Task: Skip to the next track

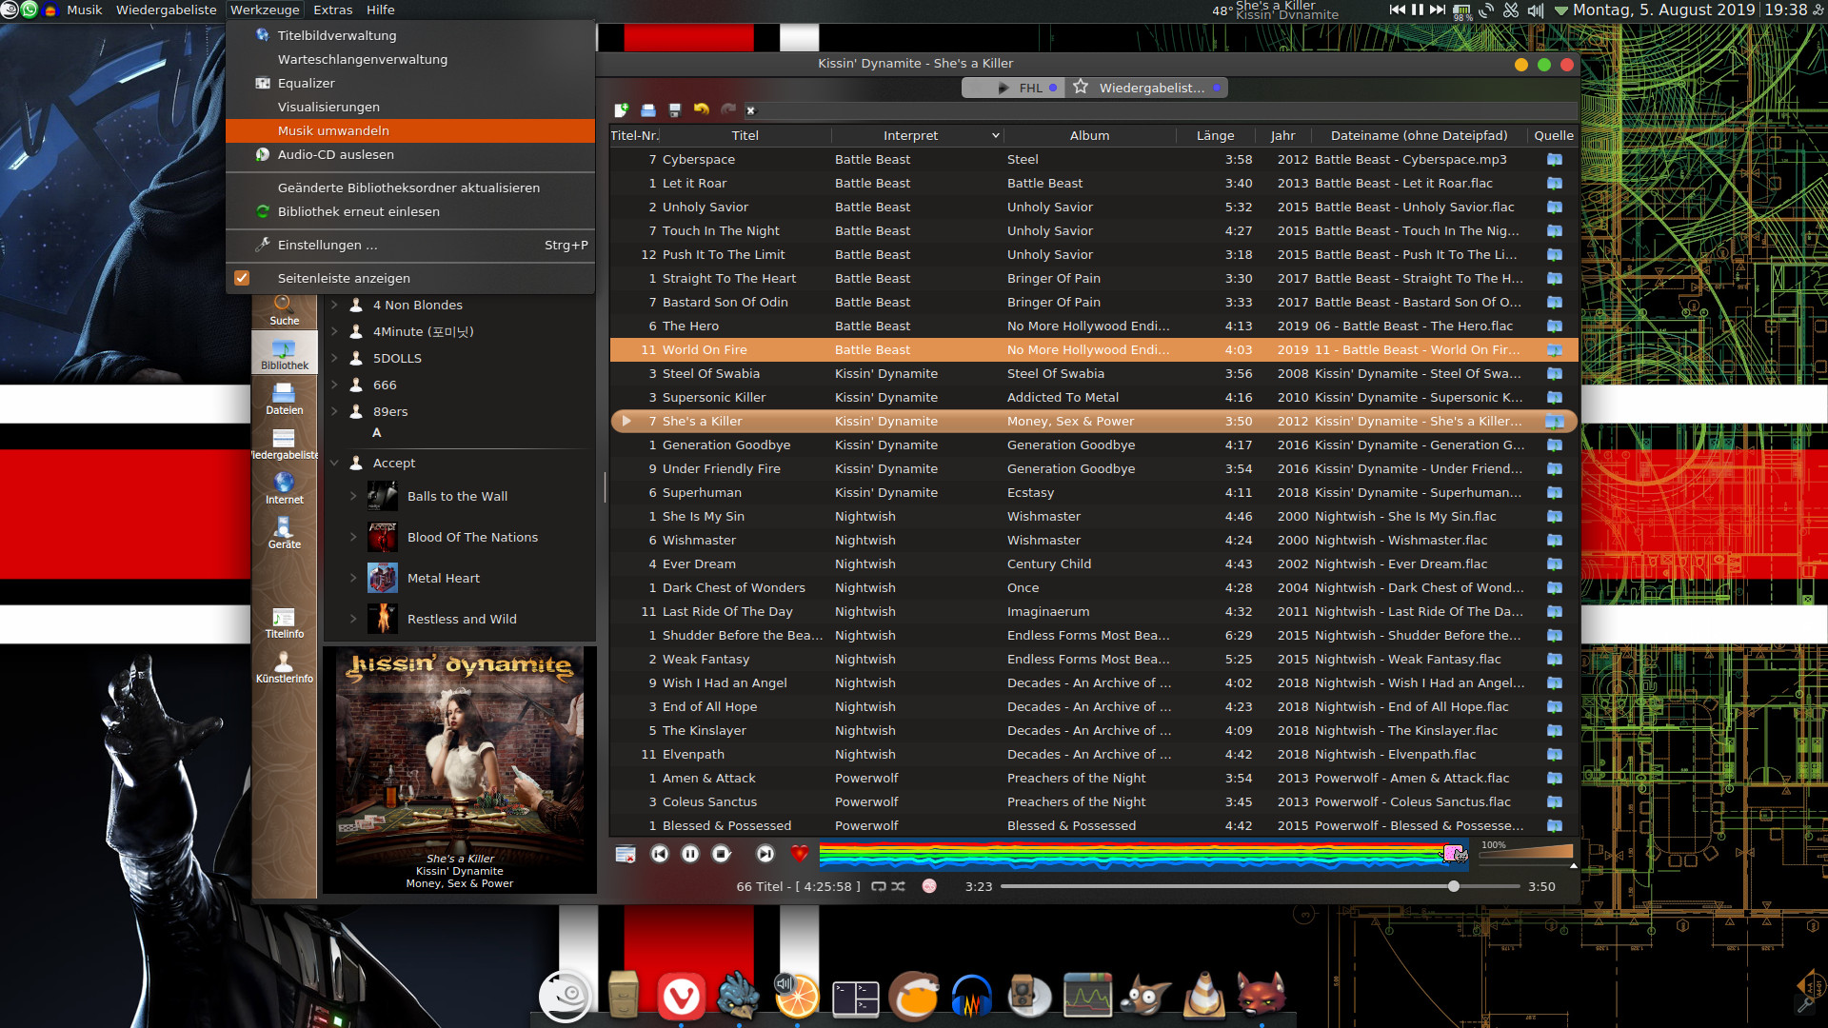Action: tap(765, 854)
